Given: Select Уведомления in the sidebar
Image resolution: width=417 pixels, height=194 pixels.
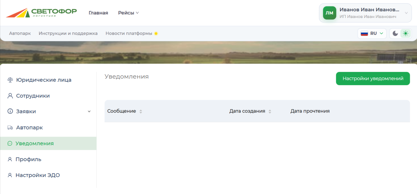Looking at the screenshot, I should [x=48, y=143].
